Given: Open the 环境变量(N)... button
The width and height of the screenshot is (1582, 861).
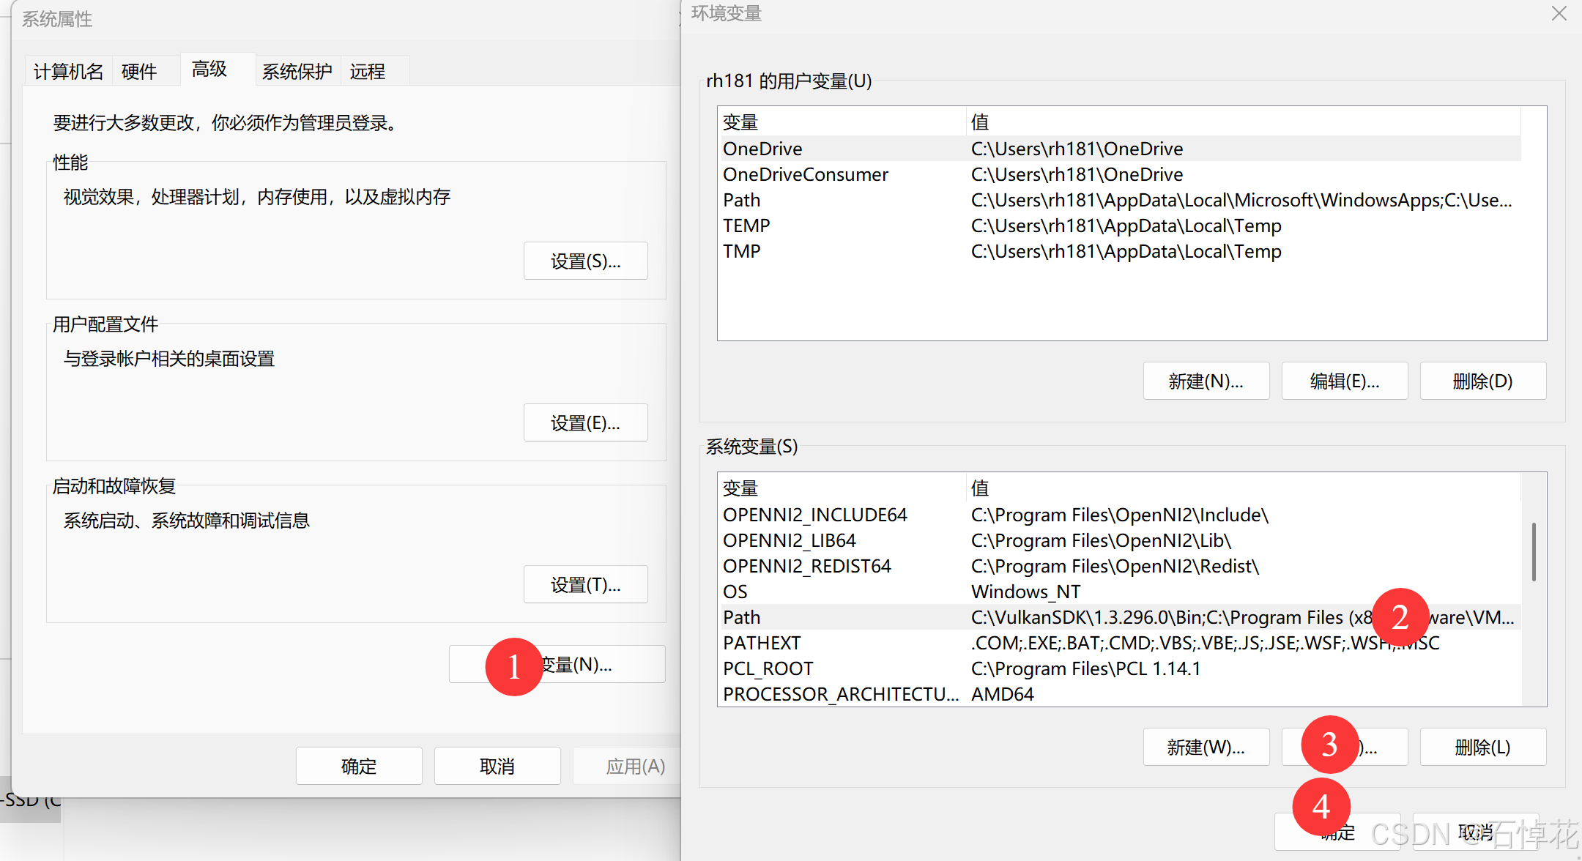Looking at the screenshot, I should click(x=586, y=664).
